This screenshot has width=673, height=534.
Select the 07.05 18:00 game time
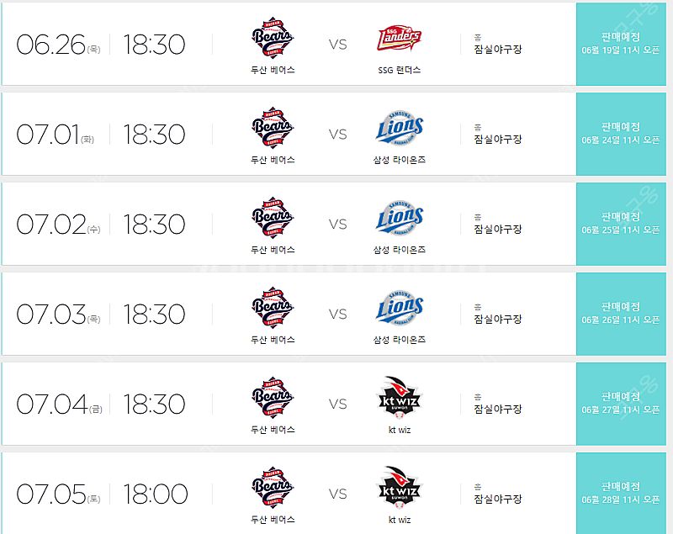(156, 494)
